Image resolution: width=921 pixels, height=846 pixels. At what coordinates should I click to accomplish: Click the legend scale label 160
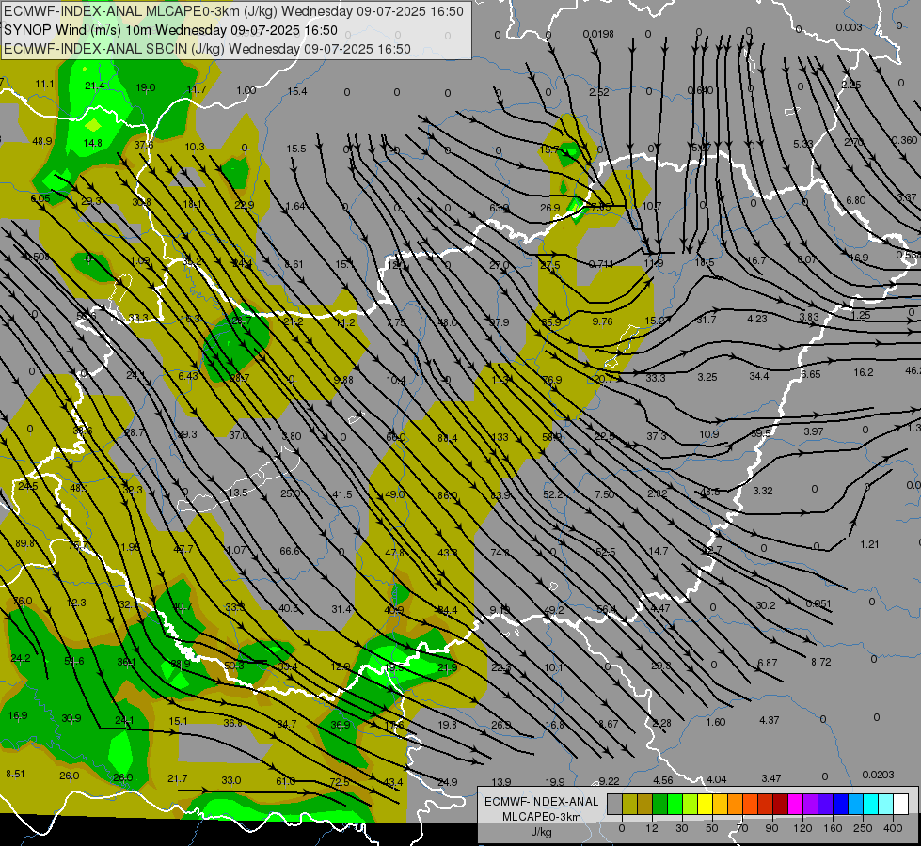click(833, 828)
